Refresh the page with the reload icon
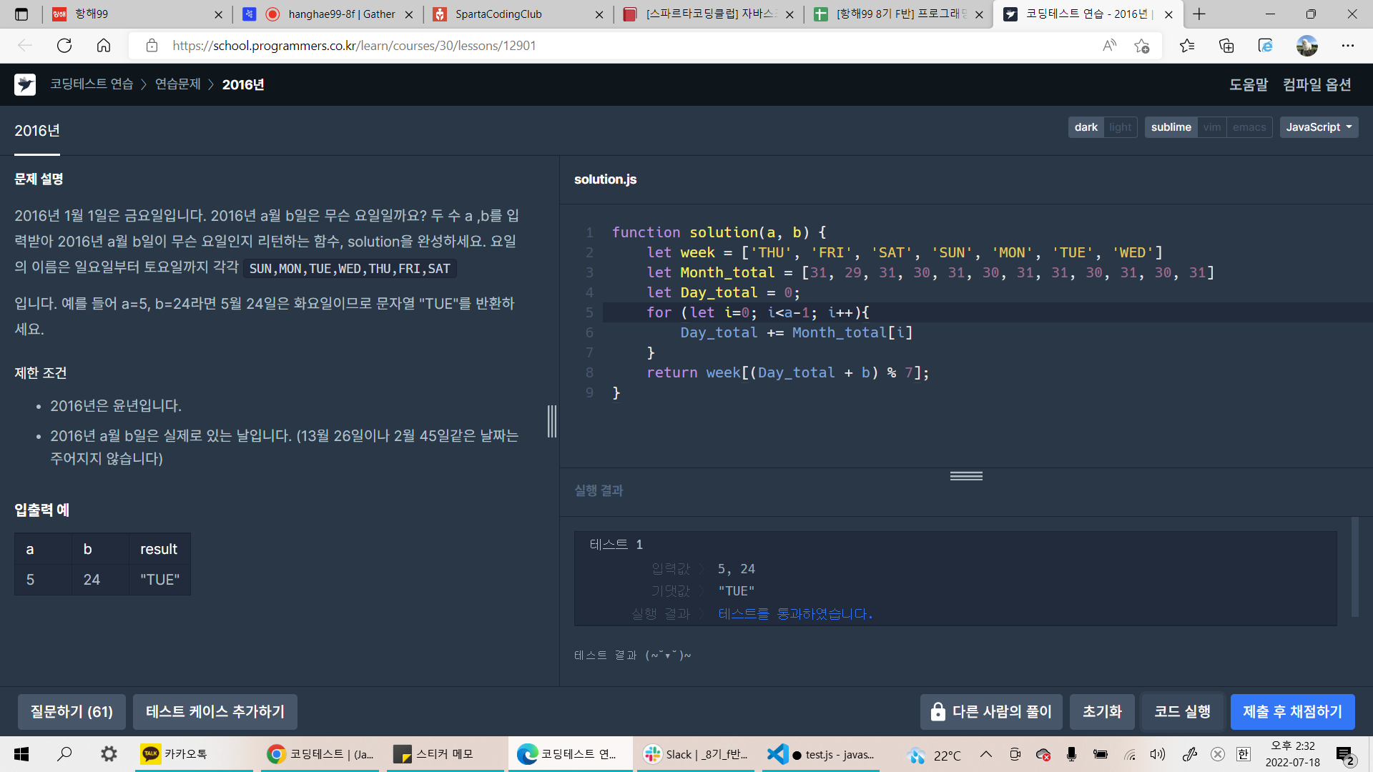The image size is (1373, 772). pos(64,46)
